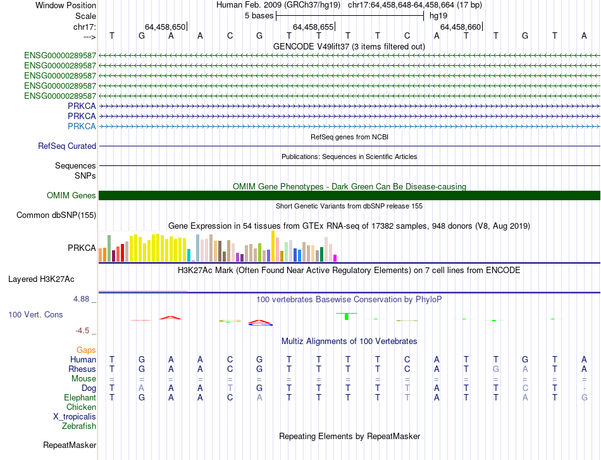
Task: Click the RefSeq Curated track label
Action: click(66, 146)
